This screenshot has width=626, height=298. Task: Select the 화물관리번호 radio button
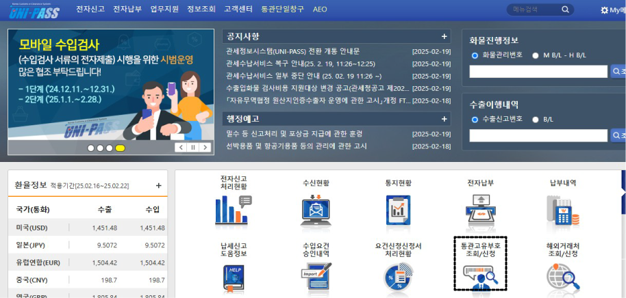[x=475, y=56]
